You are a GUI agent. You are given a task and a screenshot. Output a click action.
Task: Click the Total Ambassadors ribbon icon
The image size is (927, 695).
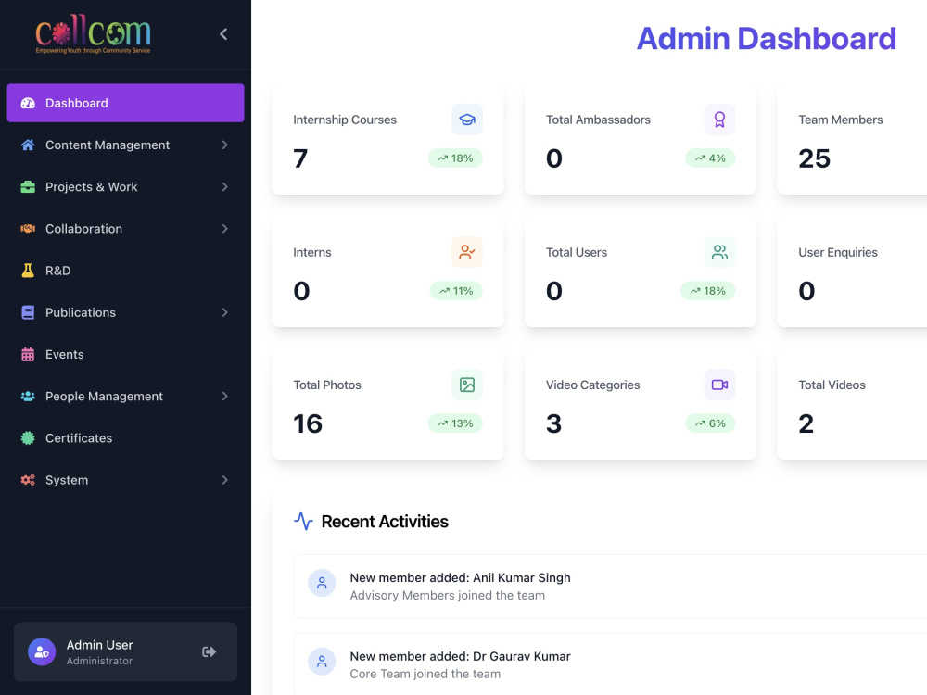tap(719, 120)
